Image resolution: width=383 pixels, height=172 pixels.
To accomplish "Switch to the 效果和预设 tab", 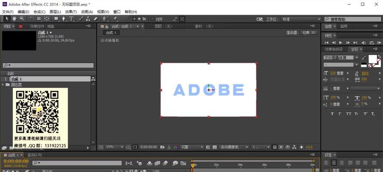I will coord(333,49).
